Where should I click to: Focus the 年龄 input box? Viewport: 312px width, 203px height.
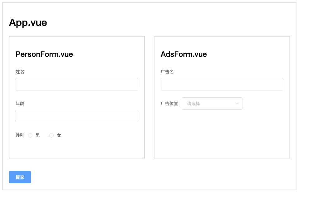click(77, 116)
